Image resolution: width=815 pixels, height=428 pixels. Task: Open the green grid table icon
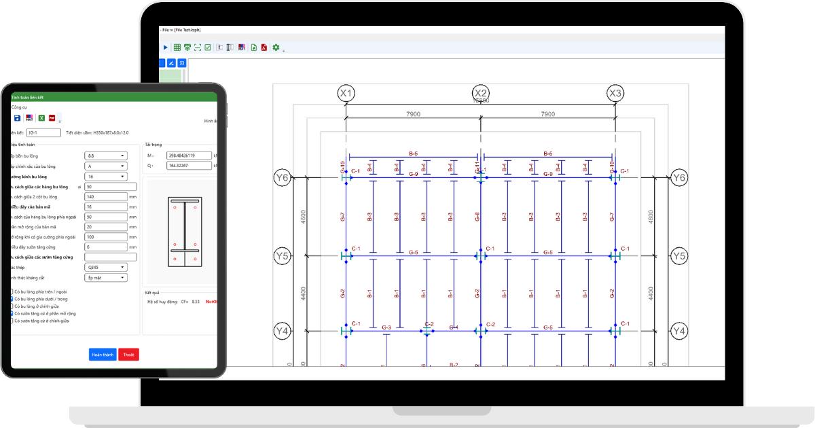(177, 48)
